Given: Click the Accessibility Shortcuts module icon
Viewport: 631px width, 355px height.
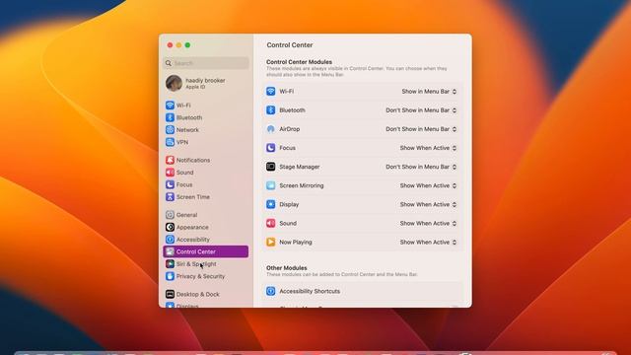Looking at the screenshot, I should 270,291.
